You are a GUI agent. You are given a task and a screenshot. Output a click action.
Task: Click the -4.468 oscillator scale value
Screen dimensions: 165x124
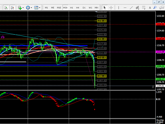(159, 117)
